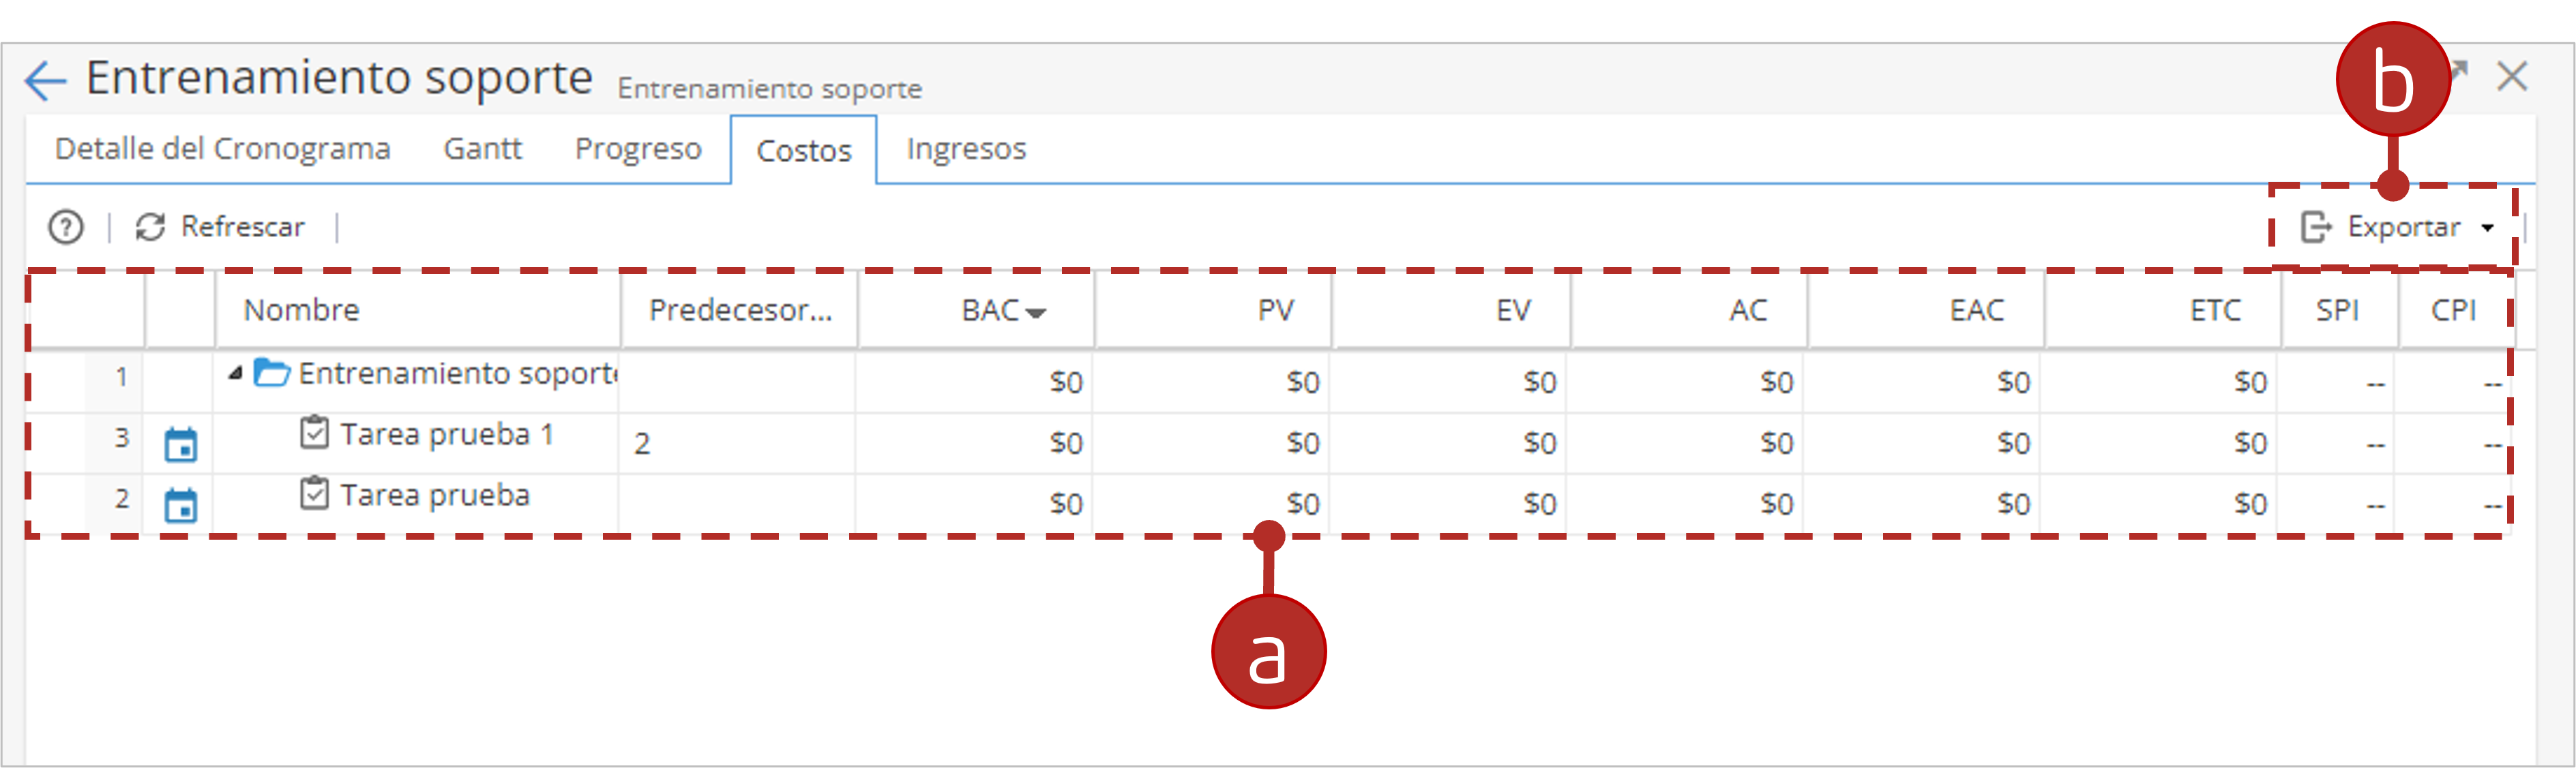Sort by the BAC column arrow
2576x768 pixels.
(1036, 313)
